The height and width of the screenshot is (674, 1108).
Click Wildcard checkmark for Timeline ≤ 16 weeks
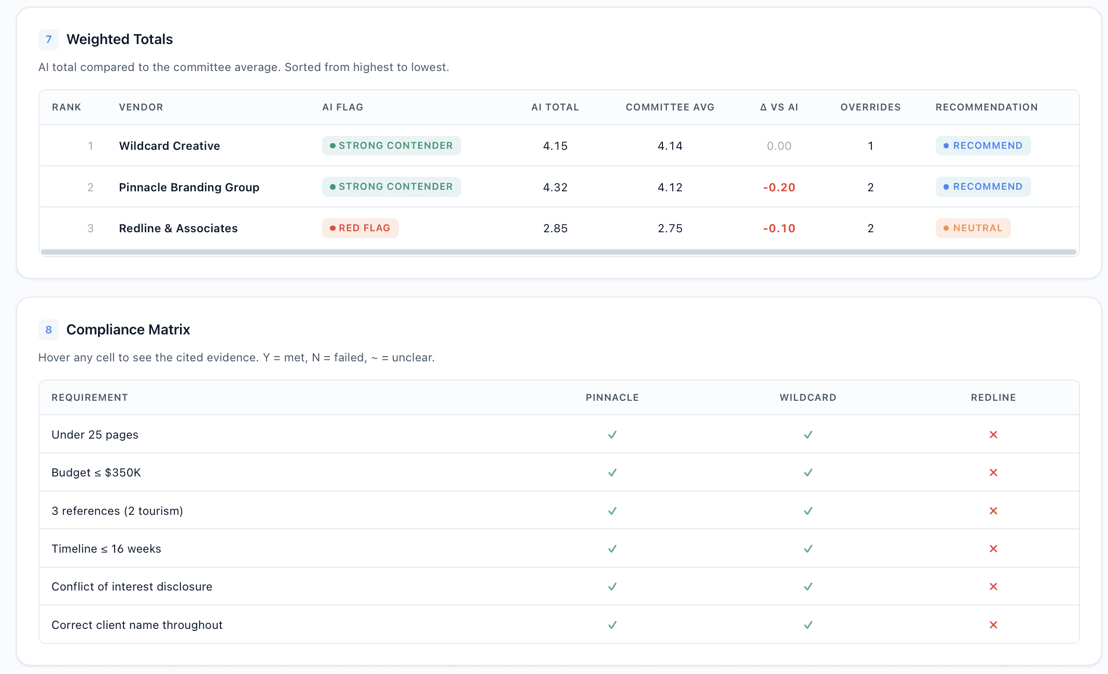tap(808, 549)
